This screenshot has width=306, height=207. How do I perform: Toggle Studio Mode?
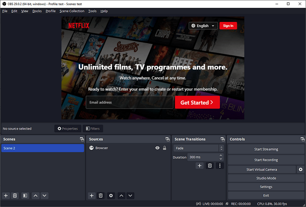[x=266, y=178]
